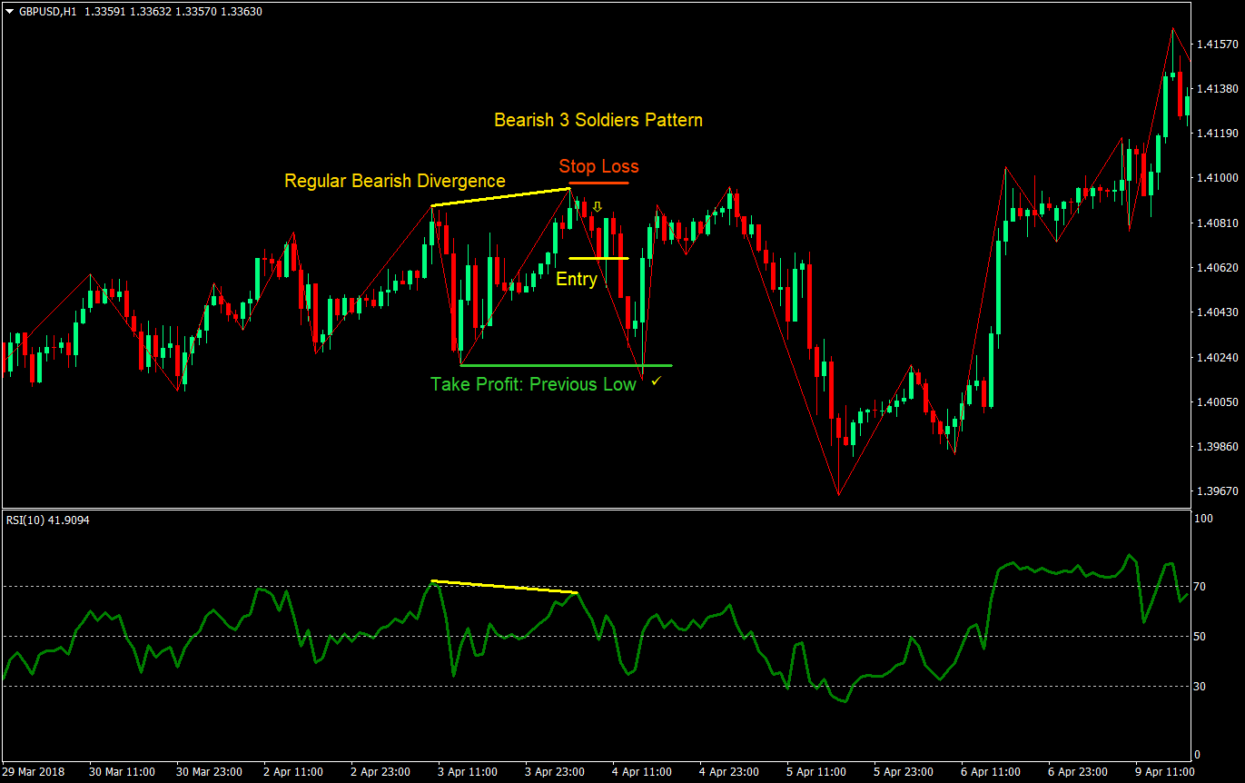Image resolution: width=1245 pixels, height=783 pixels.
Task: Select the yellow divergence trendline on price chart
Action: [500, 197]
